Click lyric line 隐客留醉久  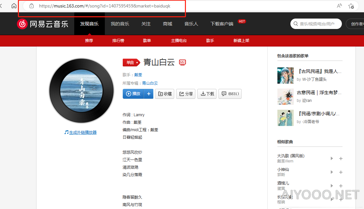(132, 197)
